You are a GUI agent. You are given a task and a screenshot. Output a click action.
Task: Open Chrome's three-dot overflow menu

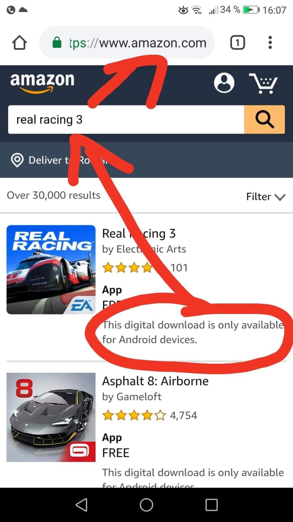pos(270,42)
